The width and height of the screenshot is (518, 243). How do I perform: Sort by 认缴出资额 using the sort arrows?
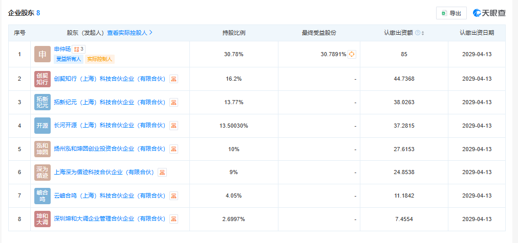tap(423, 33)
